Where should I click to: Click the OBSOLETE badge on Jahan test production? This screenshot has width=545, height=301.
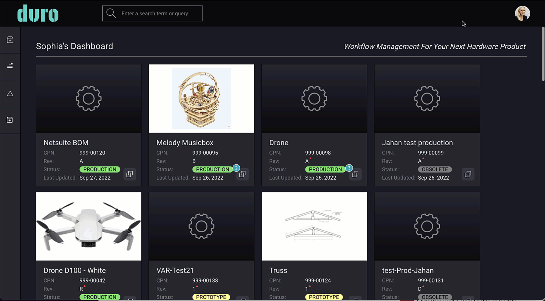tap(435, 169)
